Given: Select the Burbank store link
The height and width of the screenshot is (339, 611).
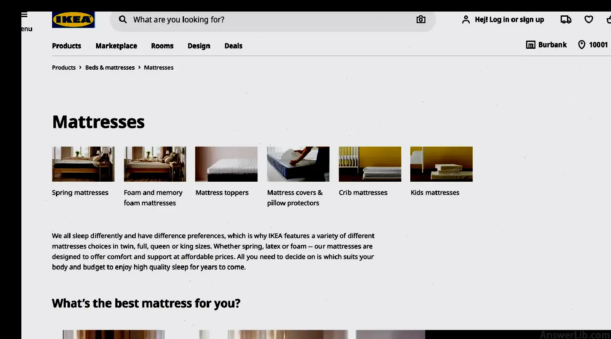Looking at the screenshot, I should pos(553,45).
